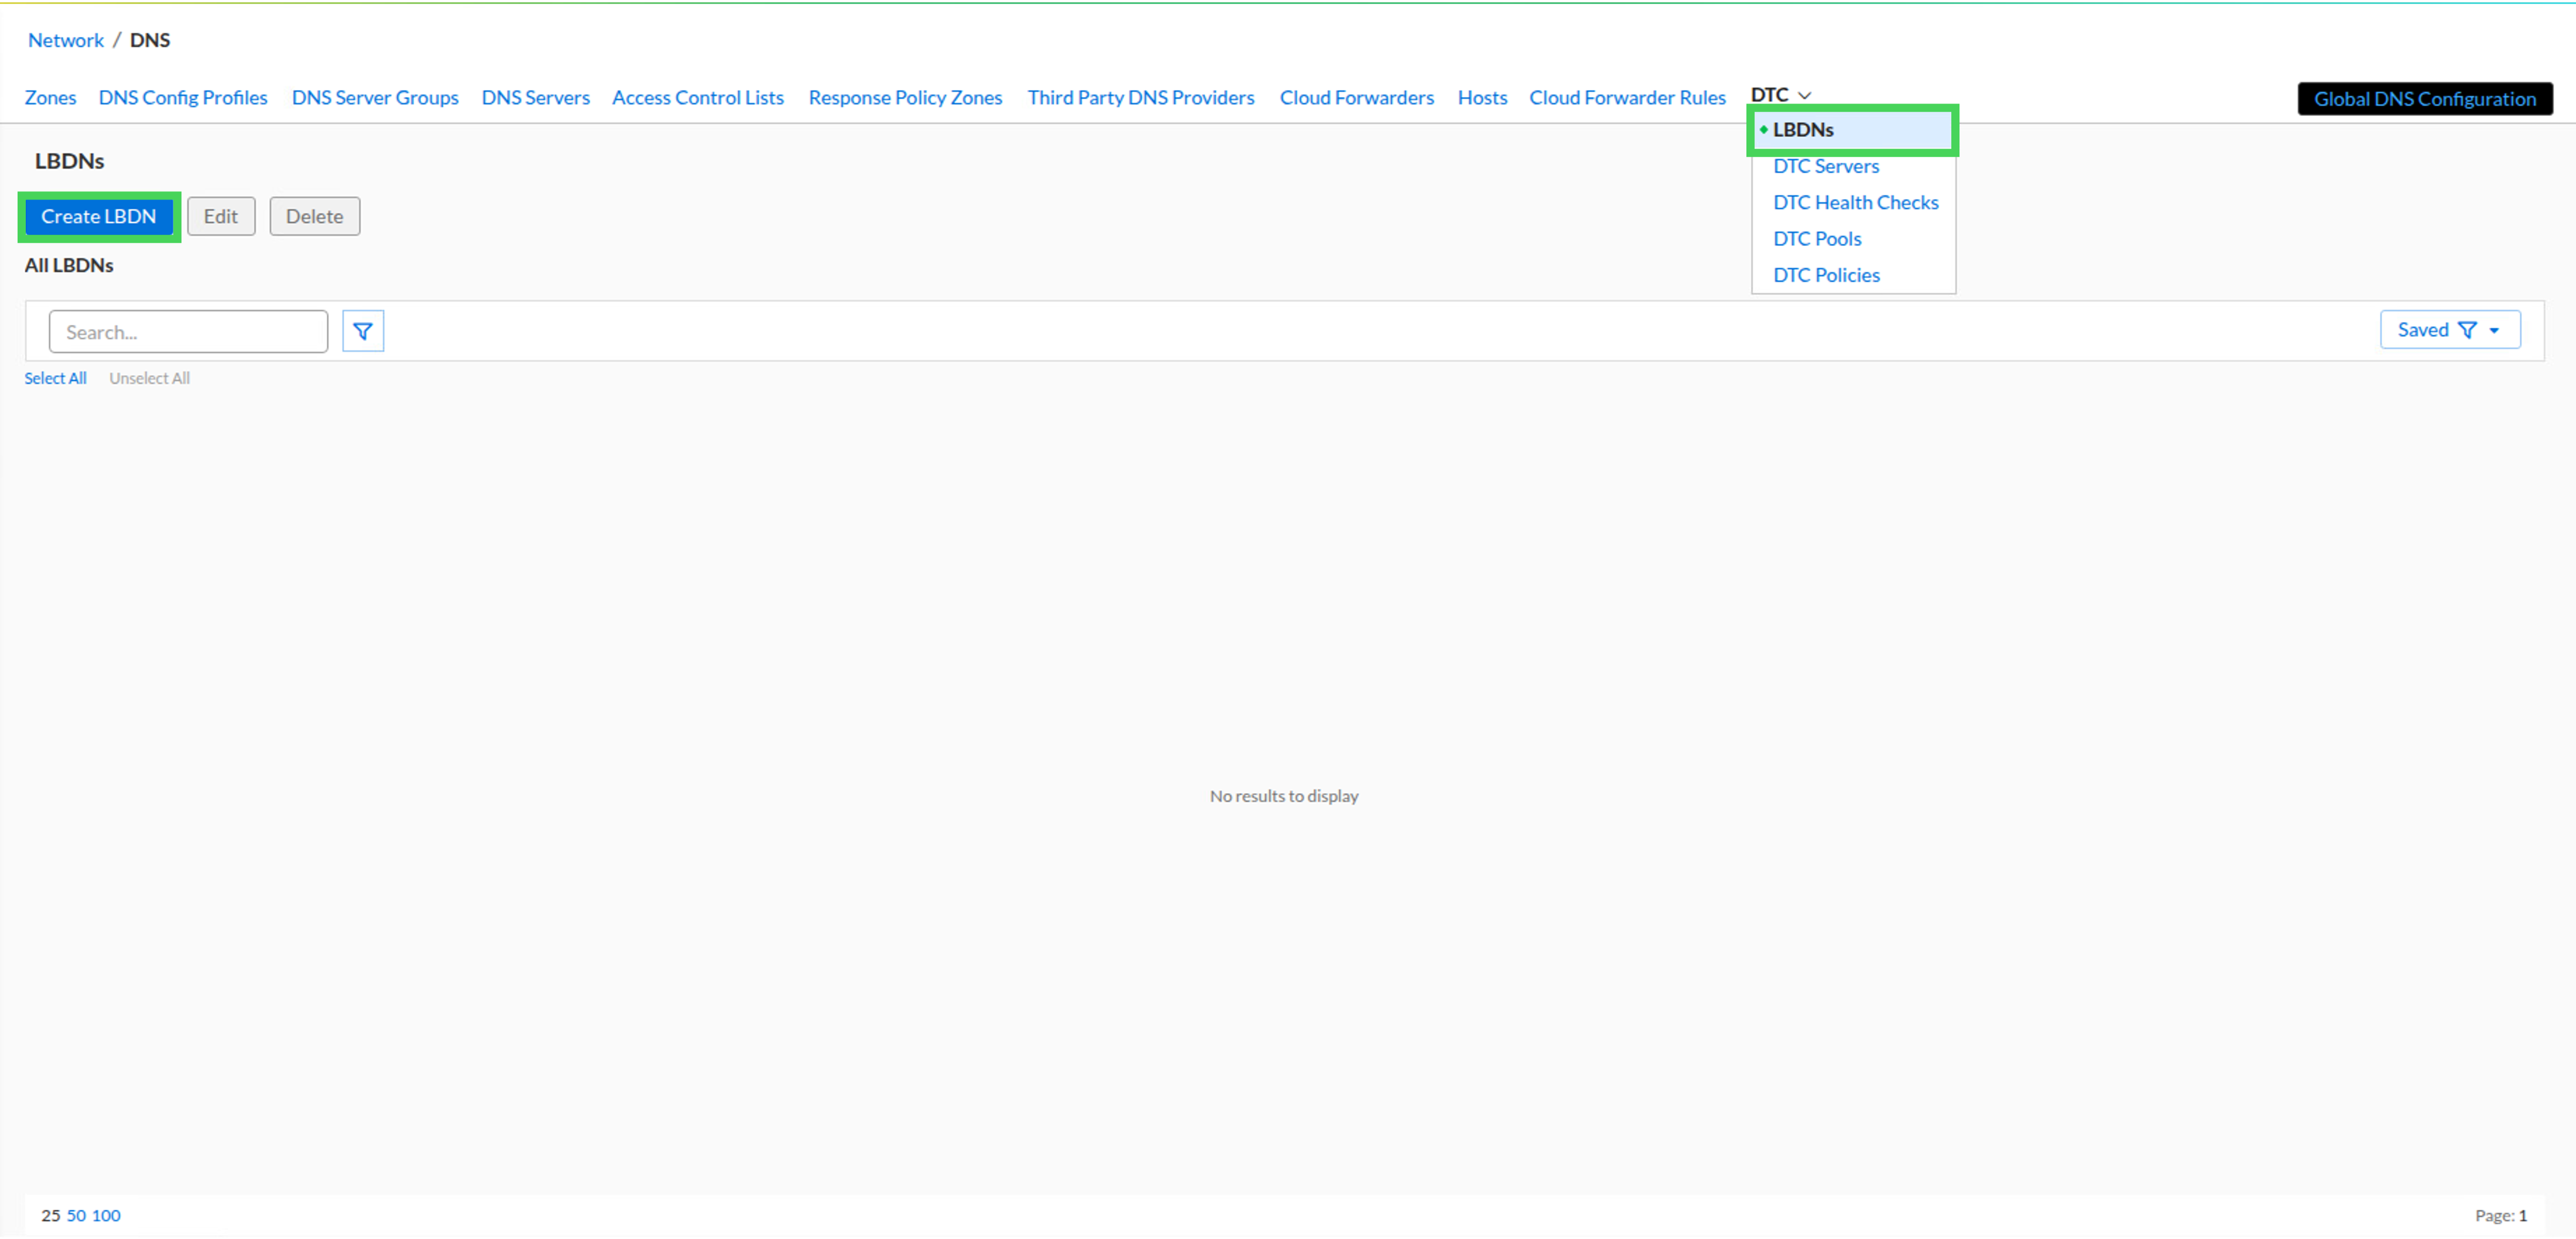
Task: Choose DTC Health Checks menu entry
Action: pyautogui.click(x=1855, y=203)
